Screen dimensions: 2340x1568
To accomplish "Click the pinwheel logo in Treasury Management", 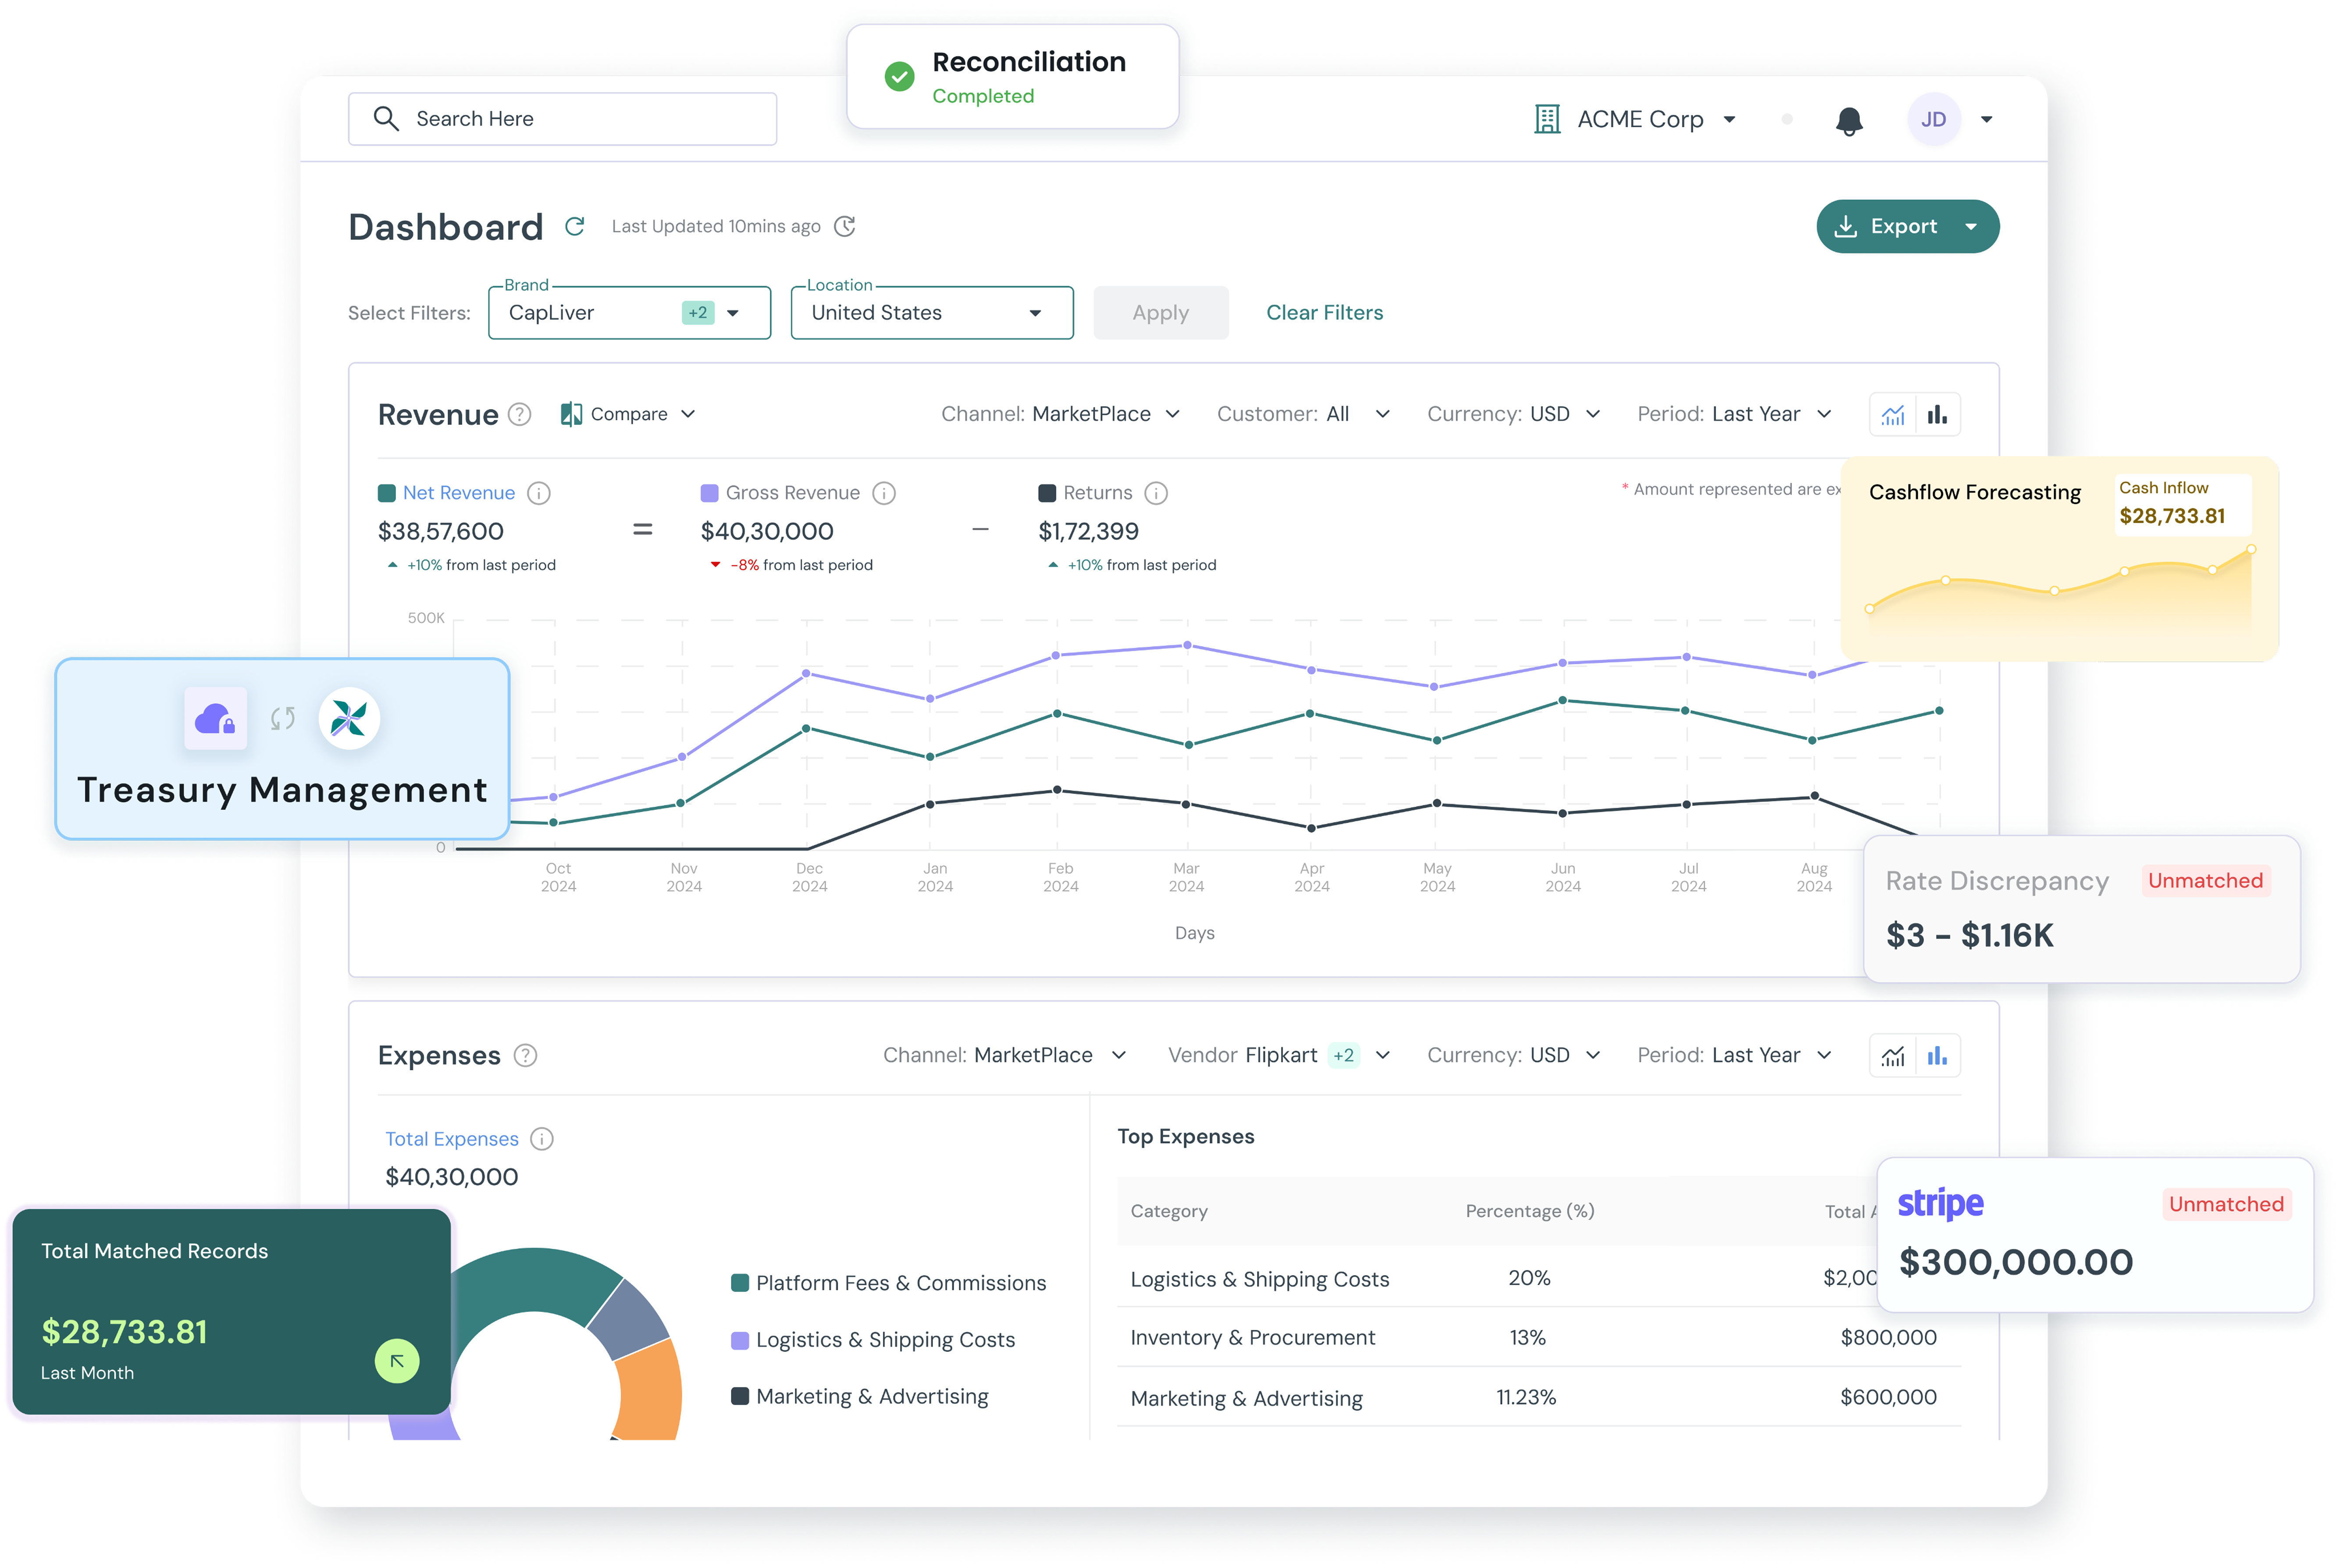I will (349, 718).
